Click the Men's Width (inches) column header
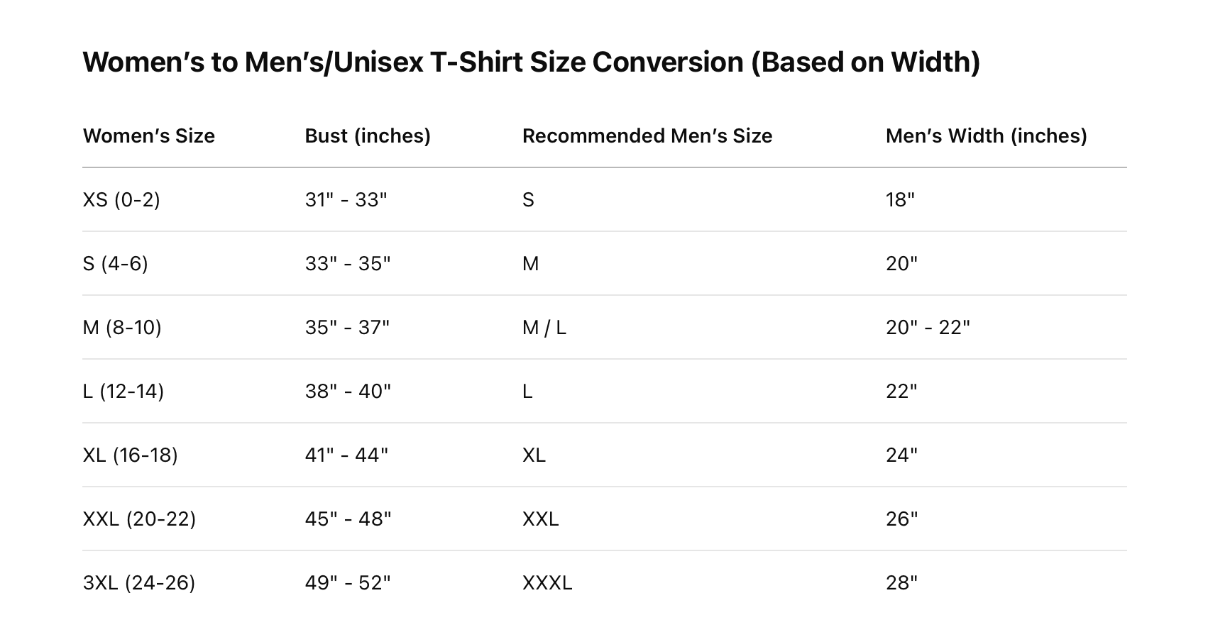The image size is (1208, 637). pos(986,136)
